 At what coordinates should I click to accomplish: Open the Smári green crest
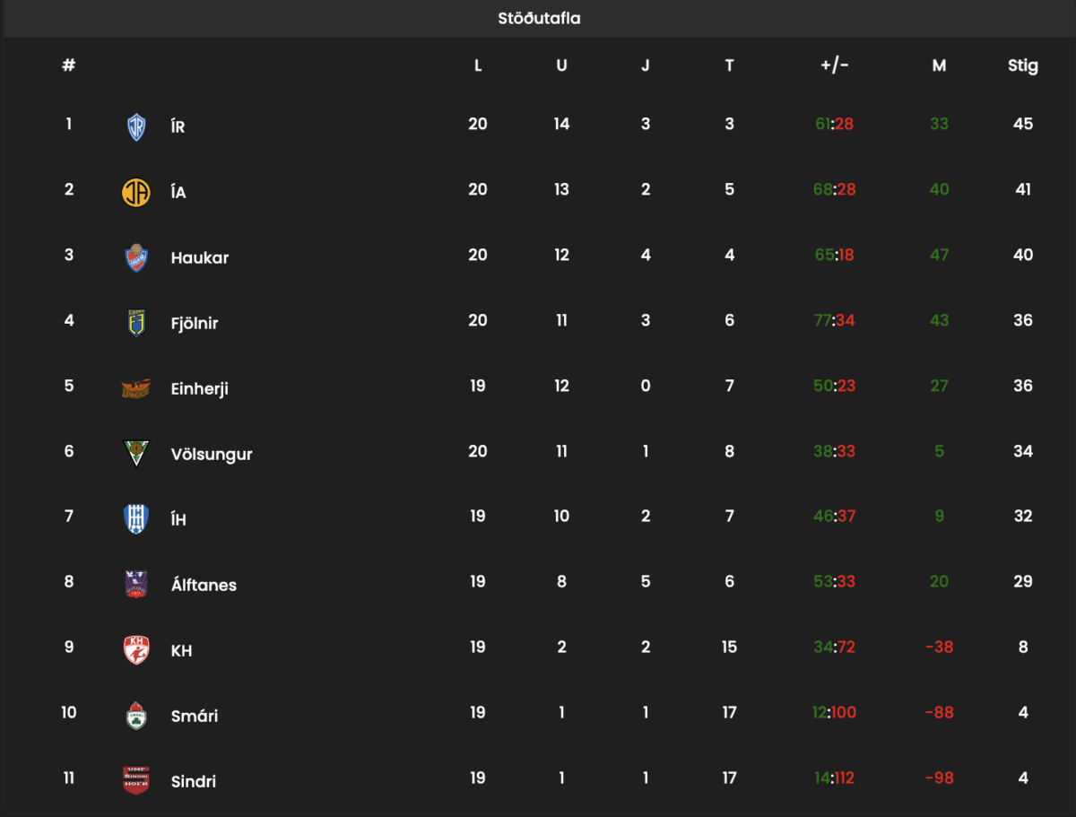coord(136,716)
